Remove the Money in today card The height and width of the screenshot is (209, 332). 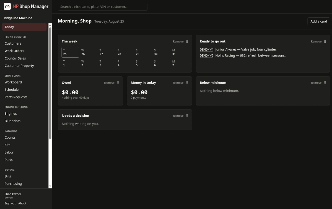pyautogui.click(x=178, y=83)
